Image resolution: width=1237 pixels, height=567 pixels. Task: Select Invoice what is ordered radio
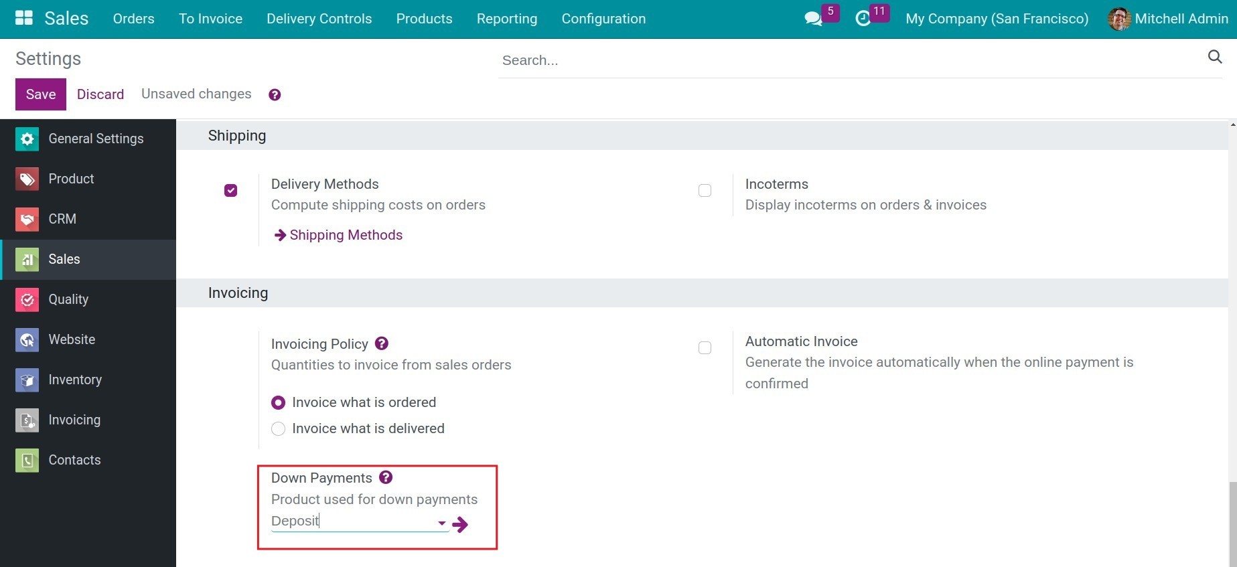tap(278, 402)
